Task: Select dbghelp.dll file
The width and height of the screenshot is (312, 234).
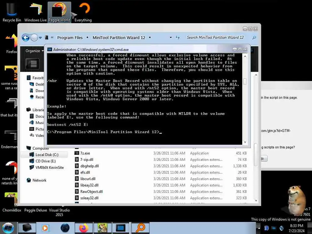Action: coord(89,166)
